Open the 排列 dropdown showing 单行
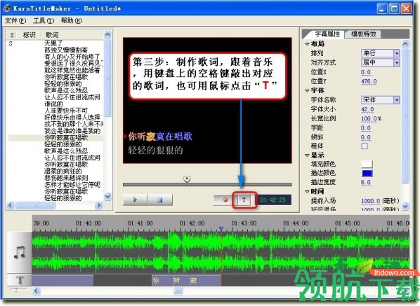420x306 pixels. pyautogui.click(x=381, y=53)
